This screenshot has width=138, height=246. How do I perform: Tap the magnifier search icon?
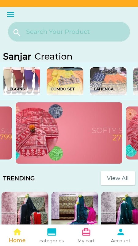[17, 32]
